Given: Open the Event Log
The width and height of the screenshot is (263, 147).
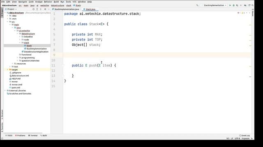Looking at the screenshot, I should (x=245, y=136).
